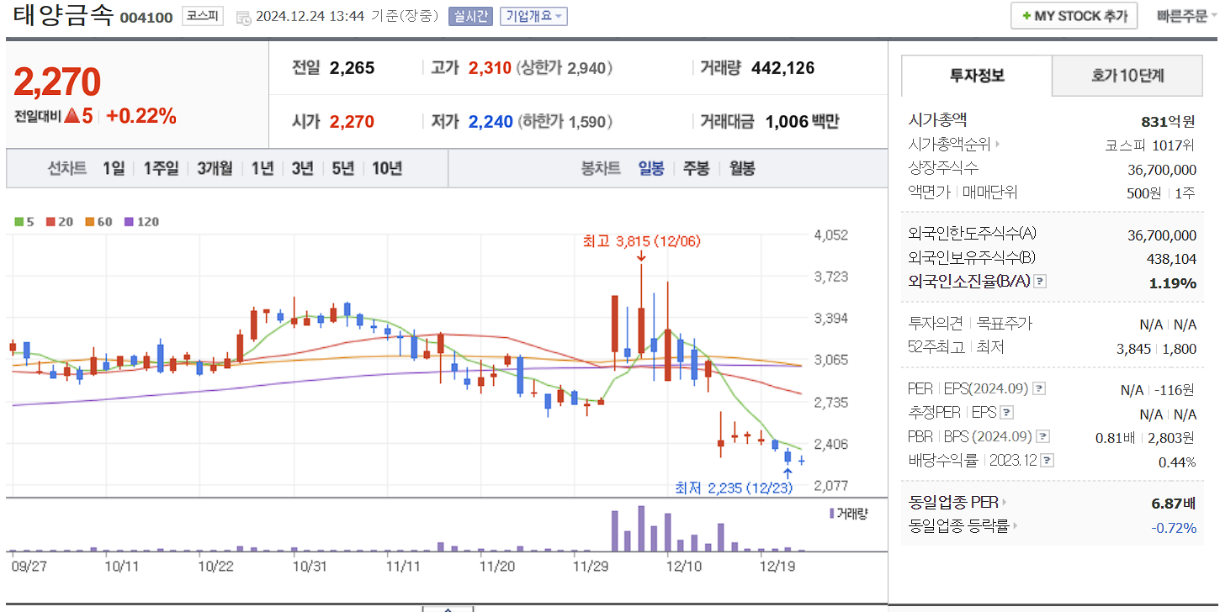
Task: Click the EPS(2024.09) question mark help icon
Action: (1040, 388)
